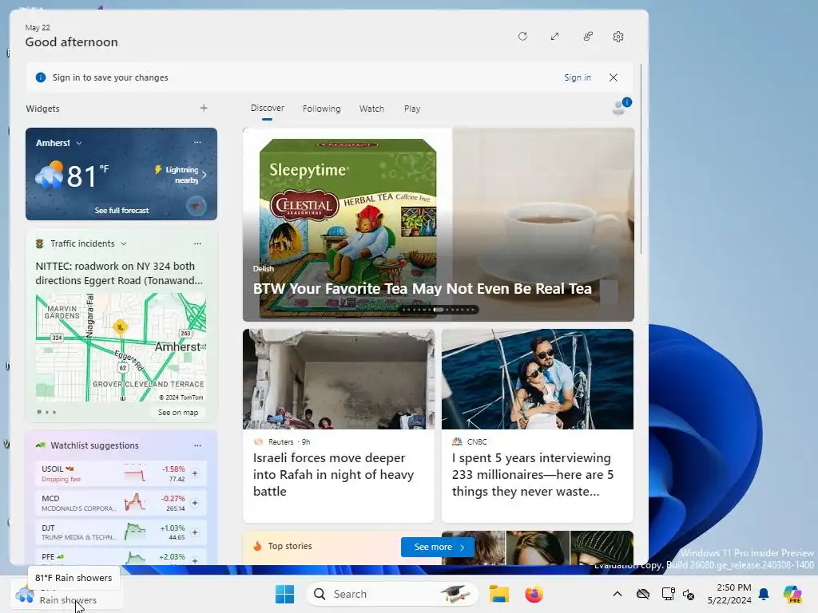The image size is (818, 613).
Task: Click the OneDrive cloud tray icon
Action: [x=643, y=594]
